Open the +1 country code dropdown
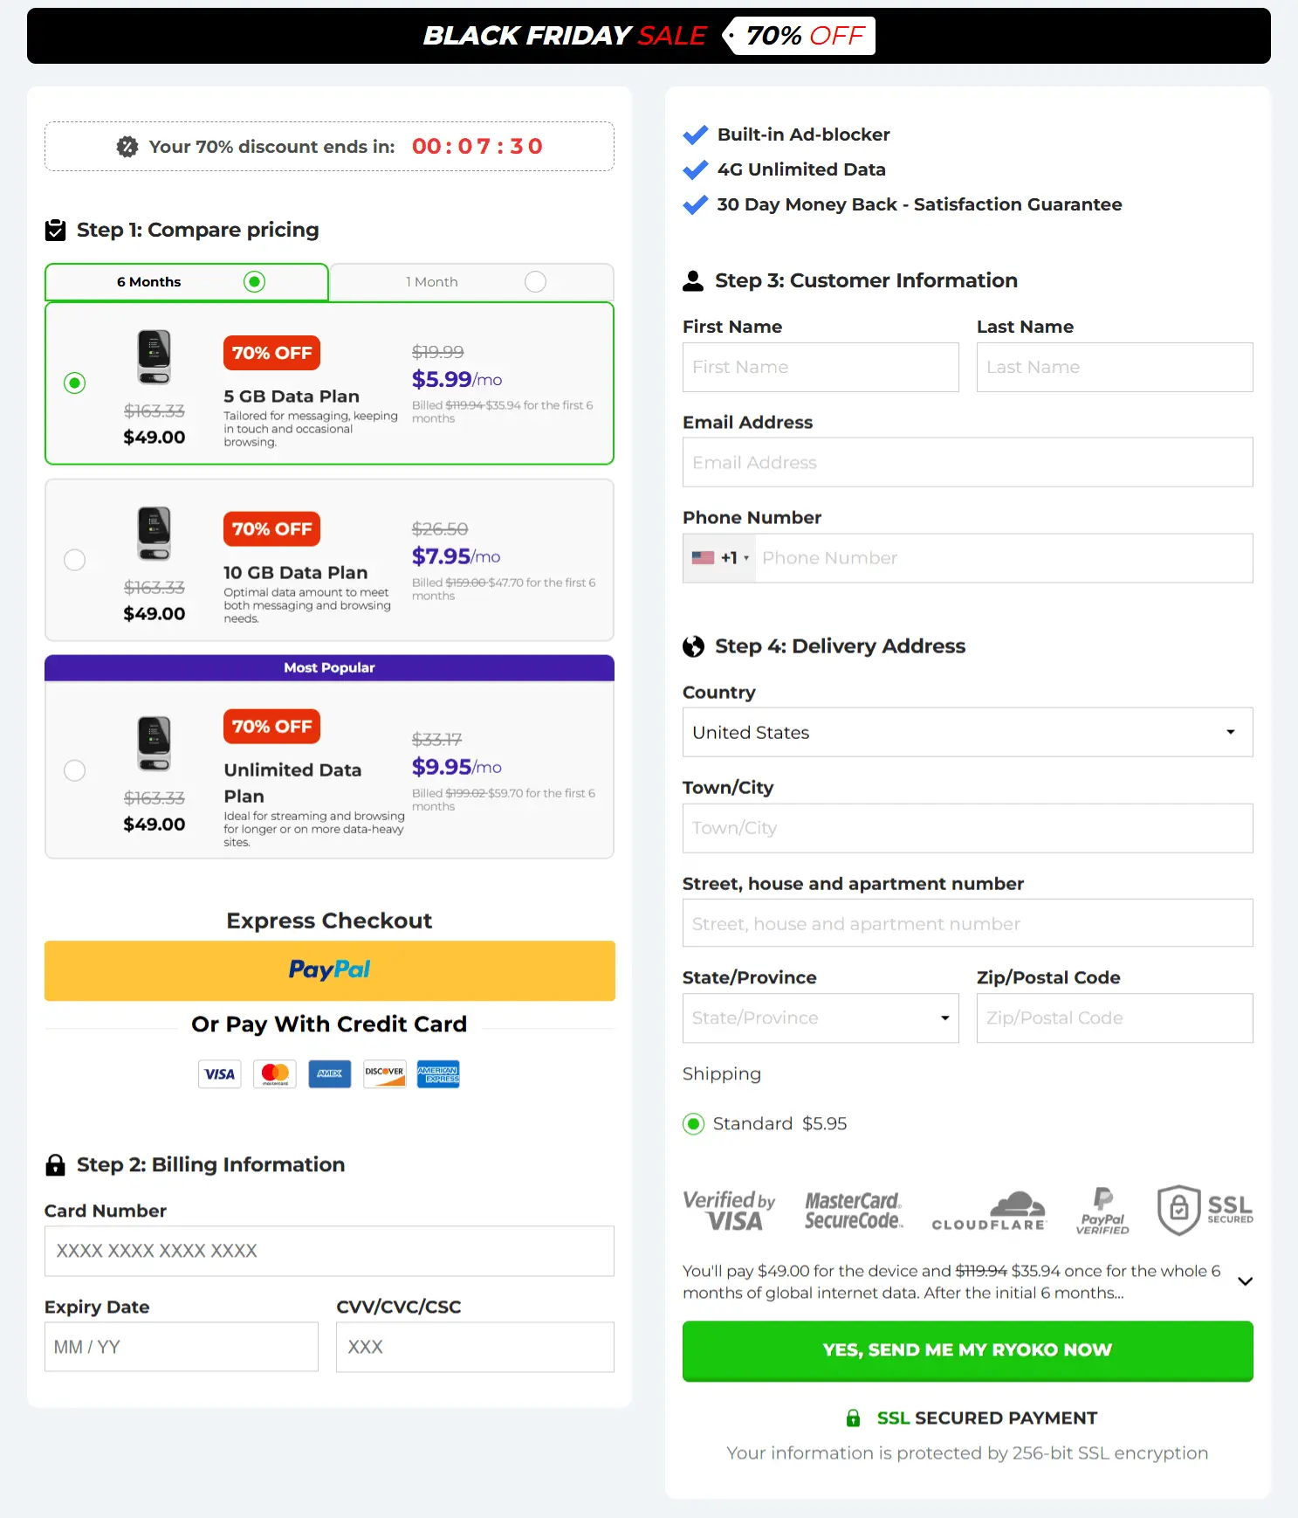1298x1518 pixels. [720, 557]
